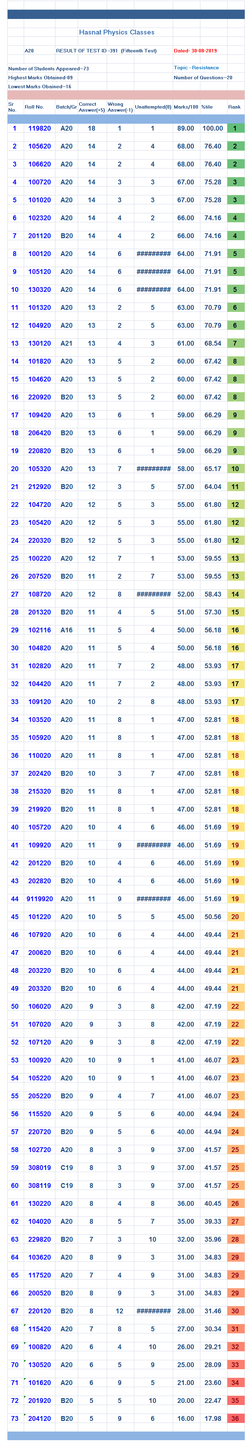
Task: Select roll number 105620
Action: (40, 146)
